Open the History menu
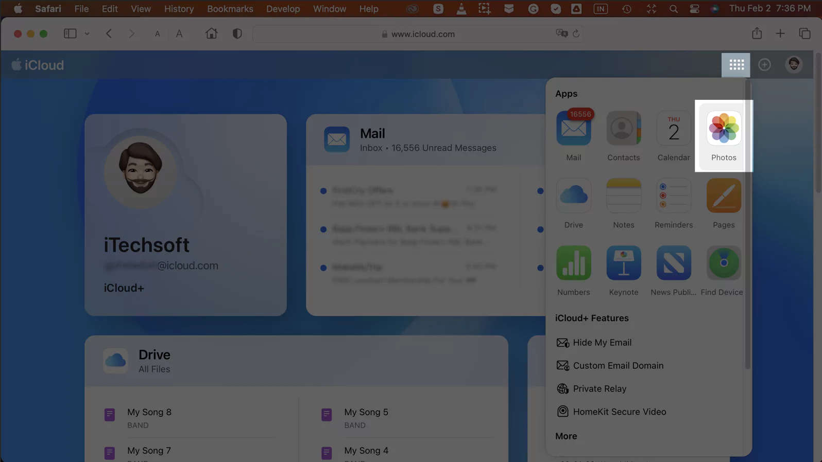 pos(179,9)
